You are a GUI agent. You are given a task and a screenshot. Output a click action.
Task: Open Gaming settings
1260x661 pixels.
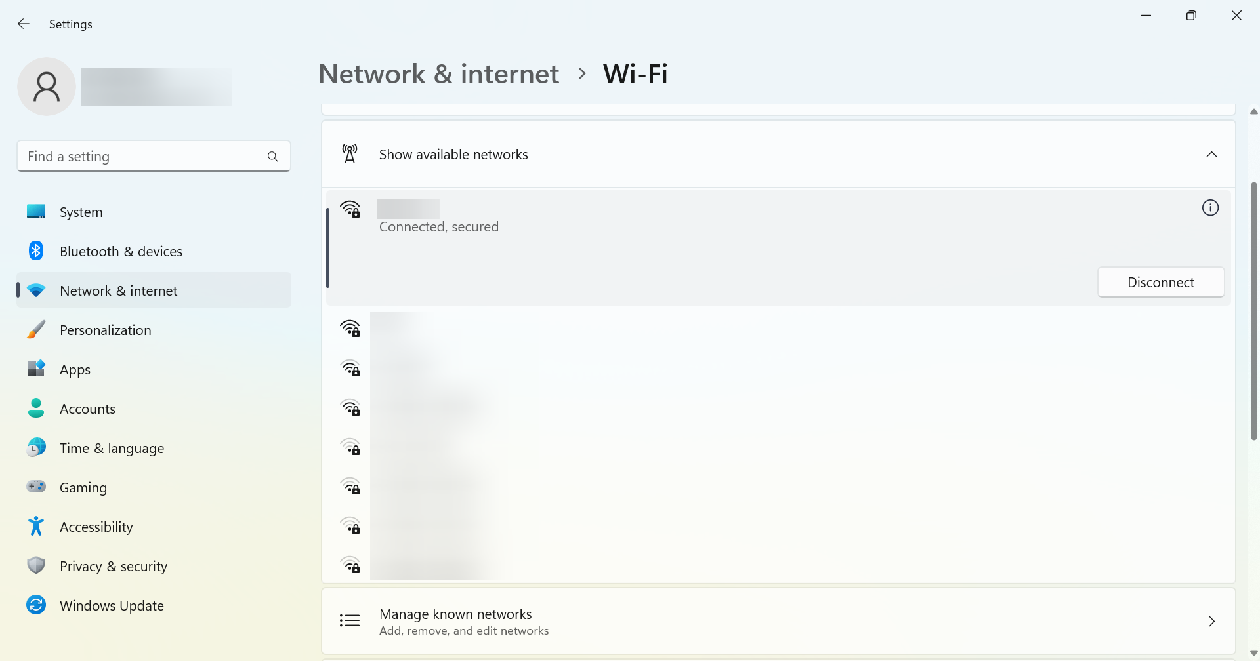(x=83, y=488)
